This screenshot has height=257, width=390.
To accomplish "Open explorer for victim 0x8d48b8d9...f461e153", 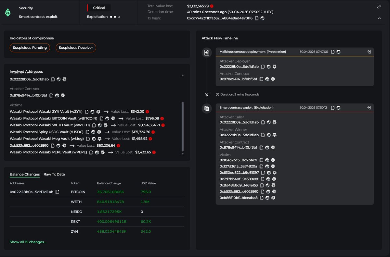I will [x=267, y=185].
